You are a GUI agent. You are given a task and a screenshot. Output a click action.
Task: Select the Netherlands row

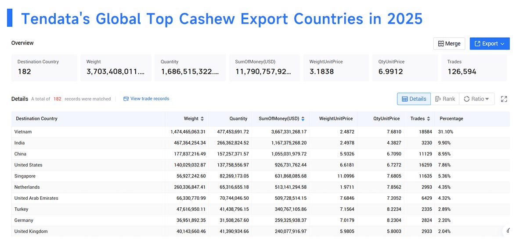(260, 187)
